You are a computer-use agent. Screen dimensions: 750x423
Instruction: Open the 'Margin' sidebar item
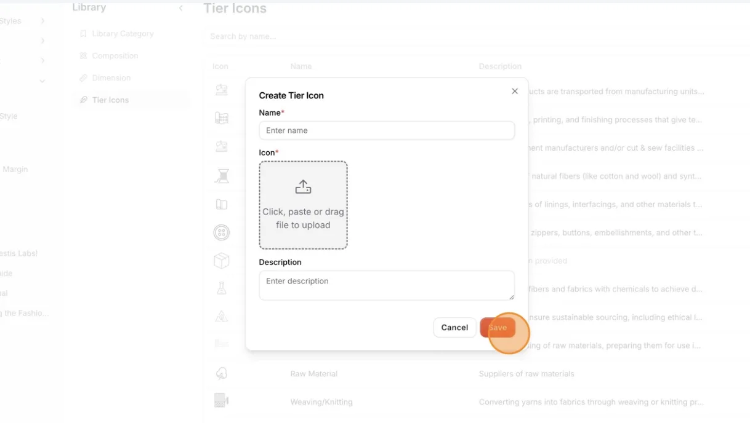pos(15,169)
